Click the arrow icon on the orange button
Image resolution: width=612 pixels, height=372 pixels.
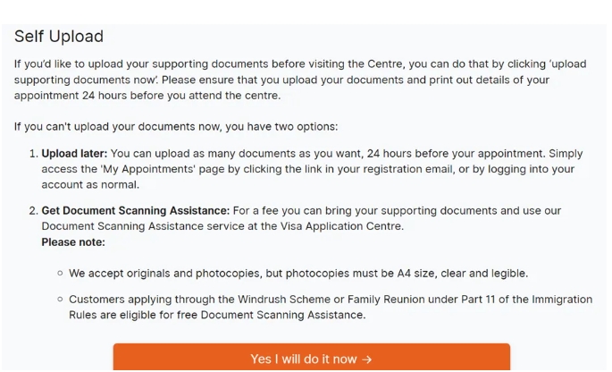[x=367, y=359]
